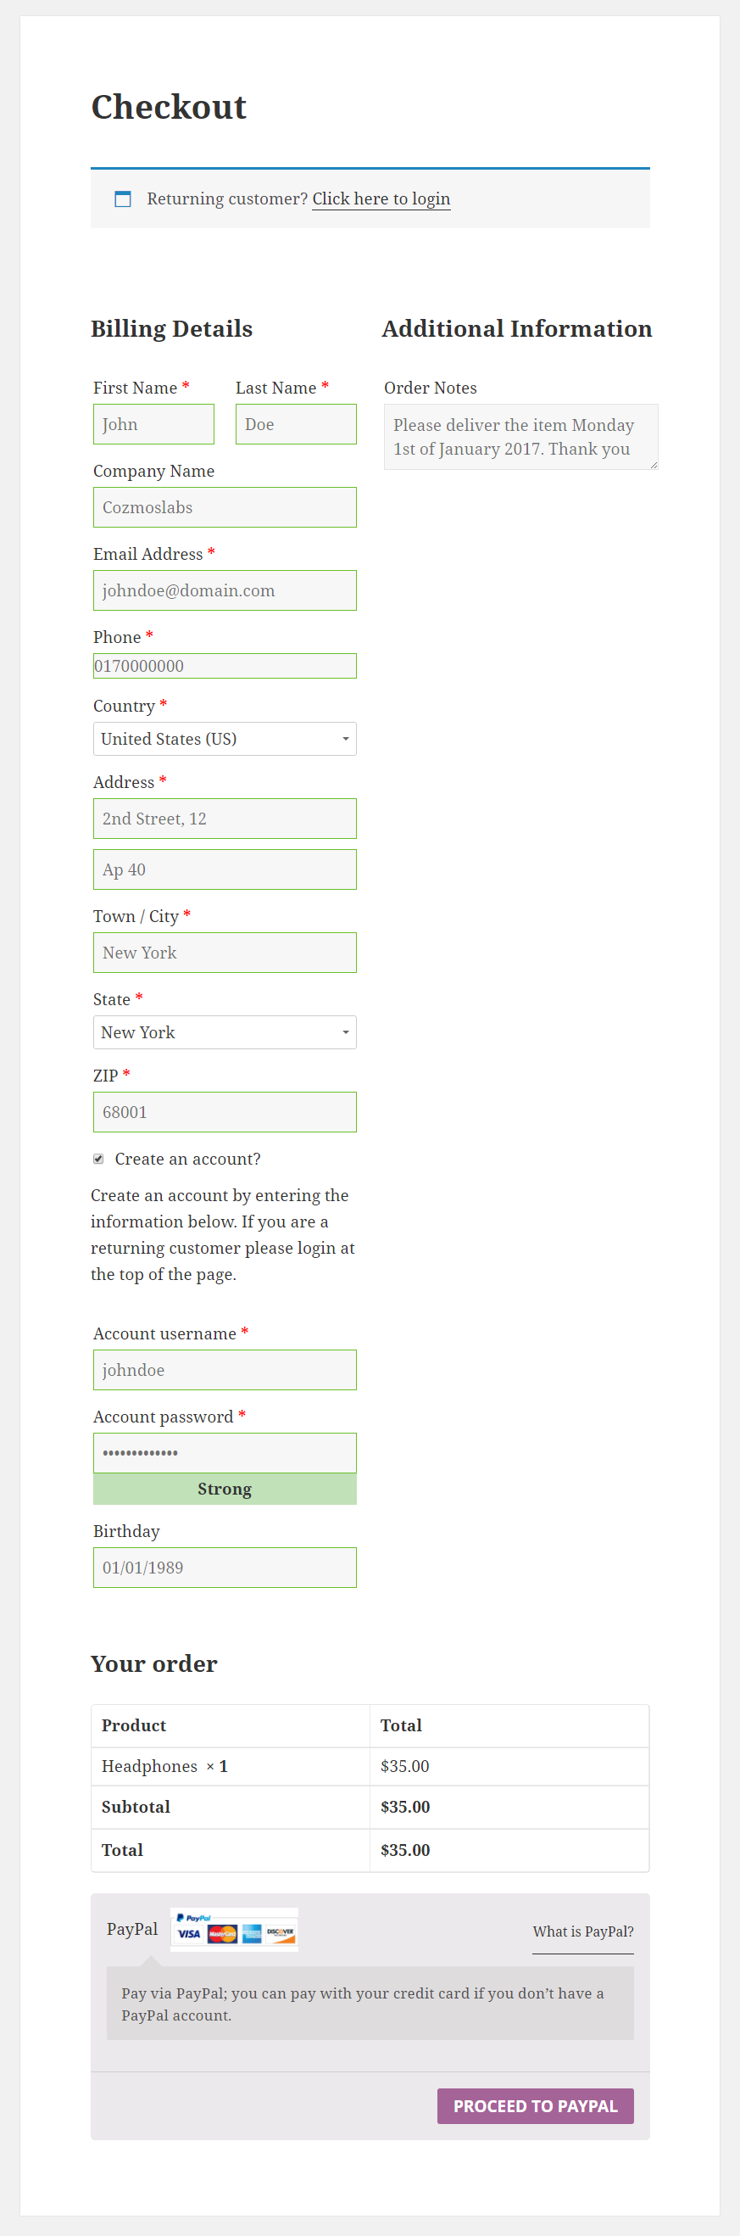Click the Strong password strength indicator bar

pos(225,1489)
